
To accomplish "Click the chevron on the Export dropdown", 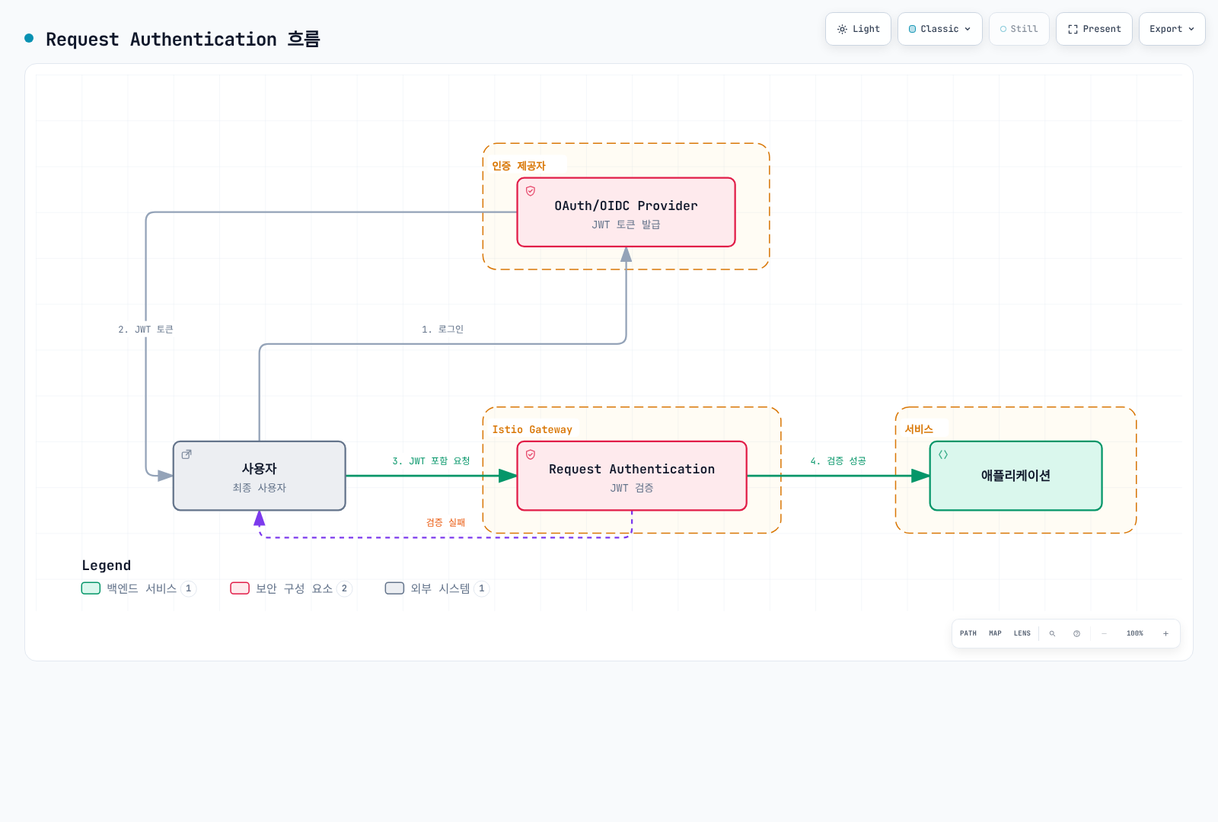I will [1191, 29].
